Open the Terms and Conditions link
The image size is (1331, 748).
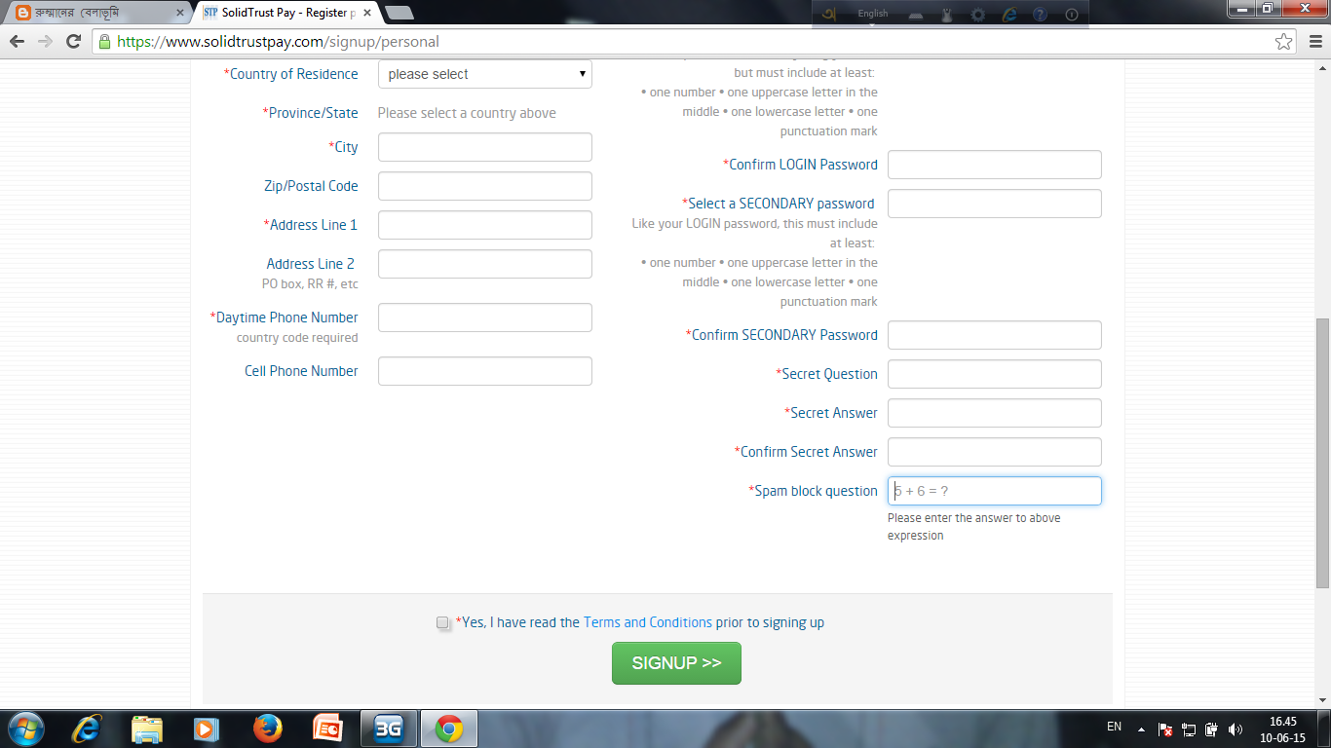648,622
